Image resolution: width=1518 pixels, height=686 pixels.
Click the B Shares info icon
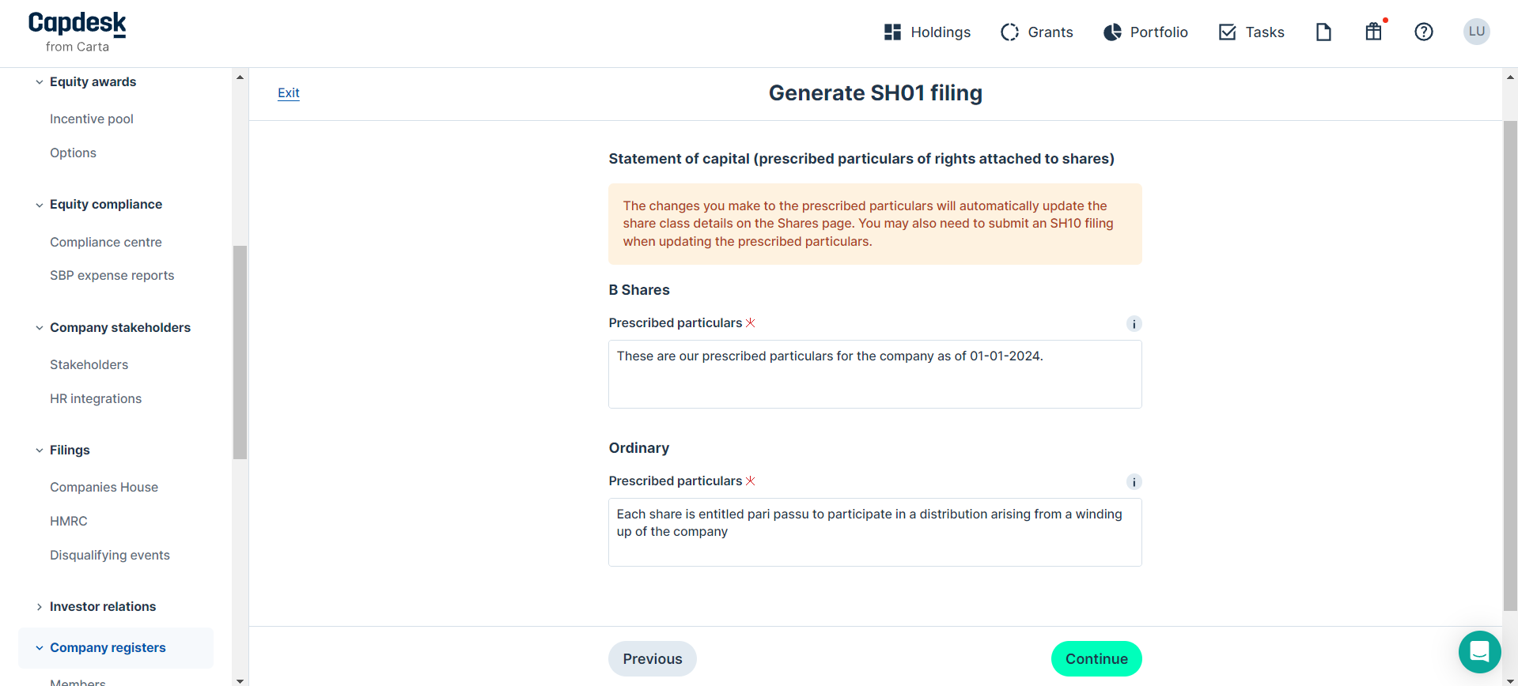(x=1134, y=324)
